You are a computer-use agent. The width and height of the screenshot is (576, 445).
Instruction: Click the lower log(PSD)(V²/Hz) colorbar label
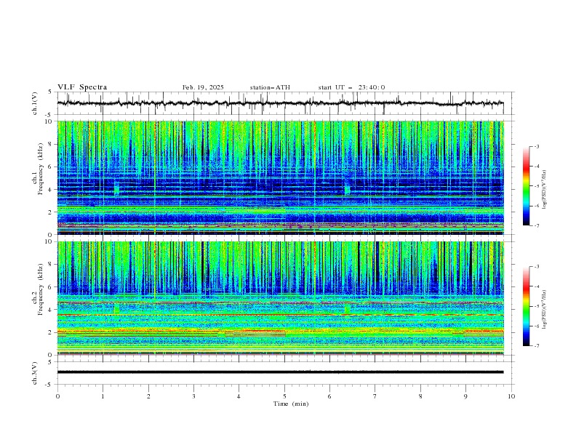(545, 310)
